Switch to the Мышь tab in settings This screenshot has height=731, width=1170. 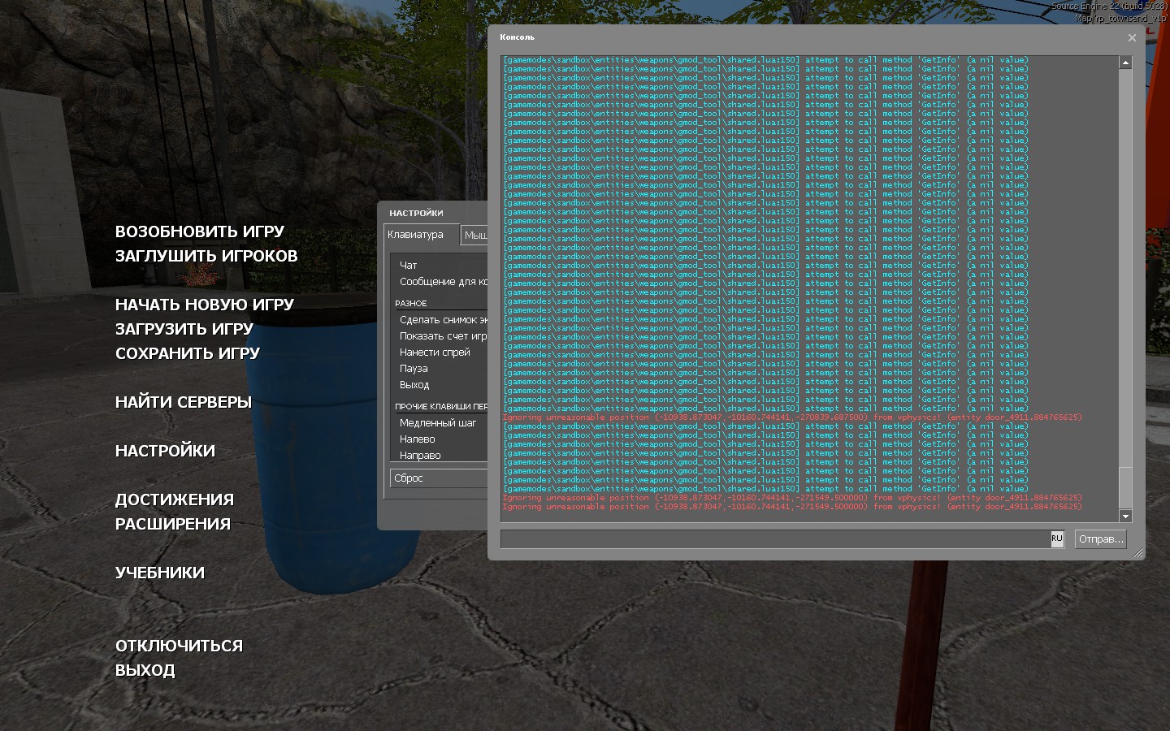[474, 236]
